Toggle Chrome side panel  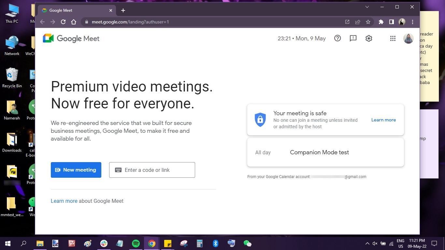[391, 22]
